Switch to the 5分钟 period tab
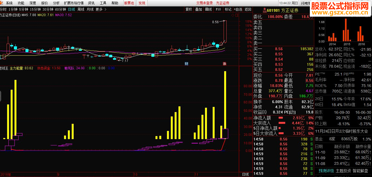Screen dimensions: 372x177 point(24,9)
